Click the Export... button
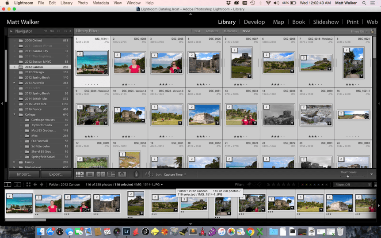This screenshot has height=238, width=381. pyautogui.click(x=56, y=174)
